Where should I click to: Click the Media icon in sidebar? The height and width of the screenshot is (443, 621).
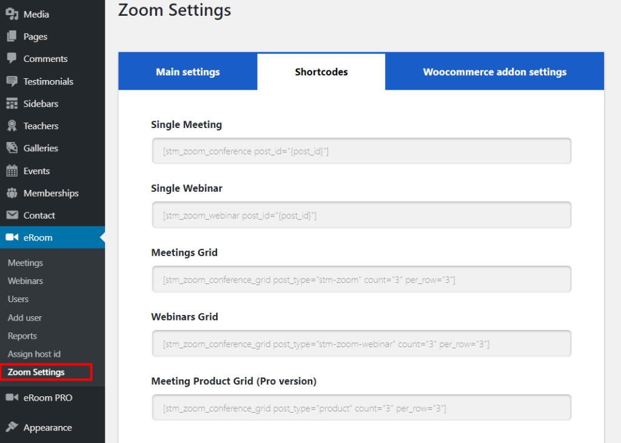(12, 14)
